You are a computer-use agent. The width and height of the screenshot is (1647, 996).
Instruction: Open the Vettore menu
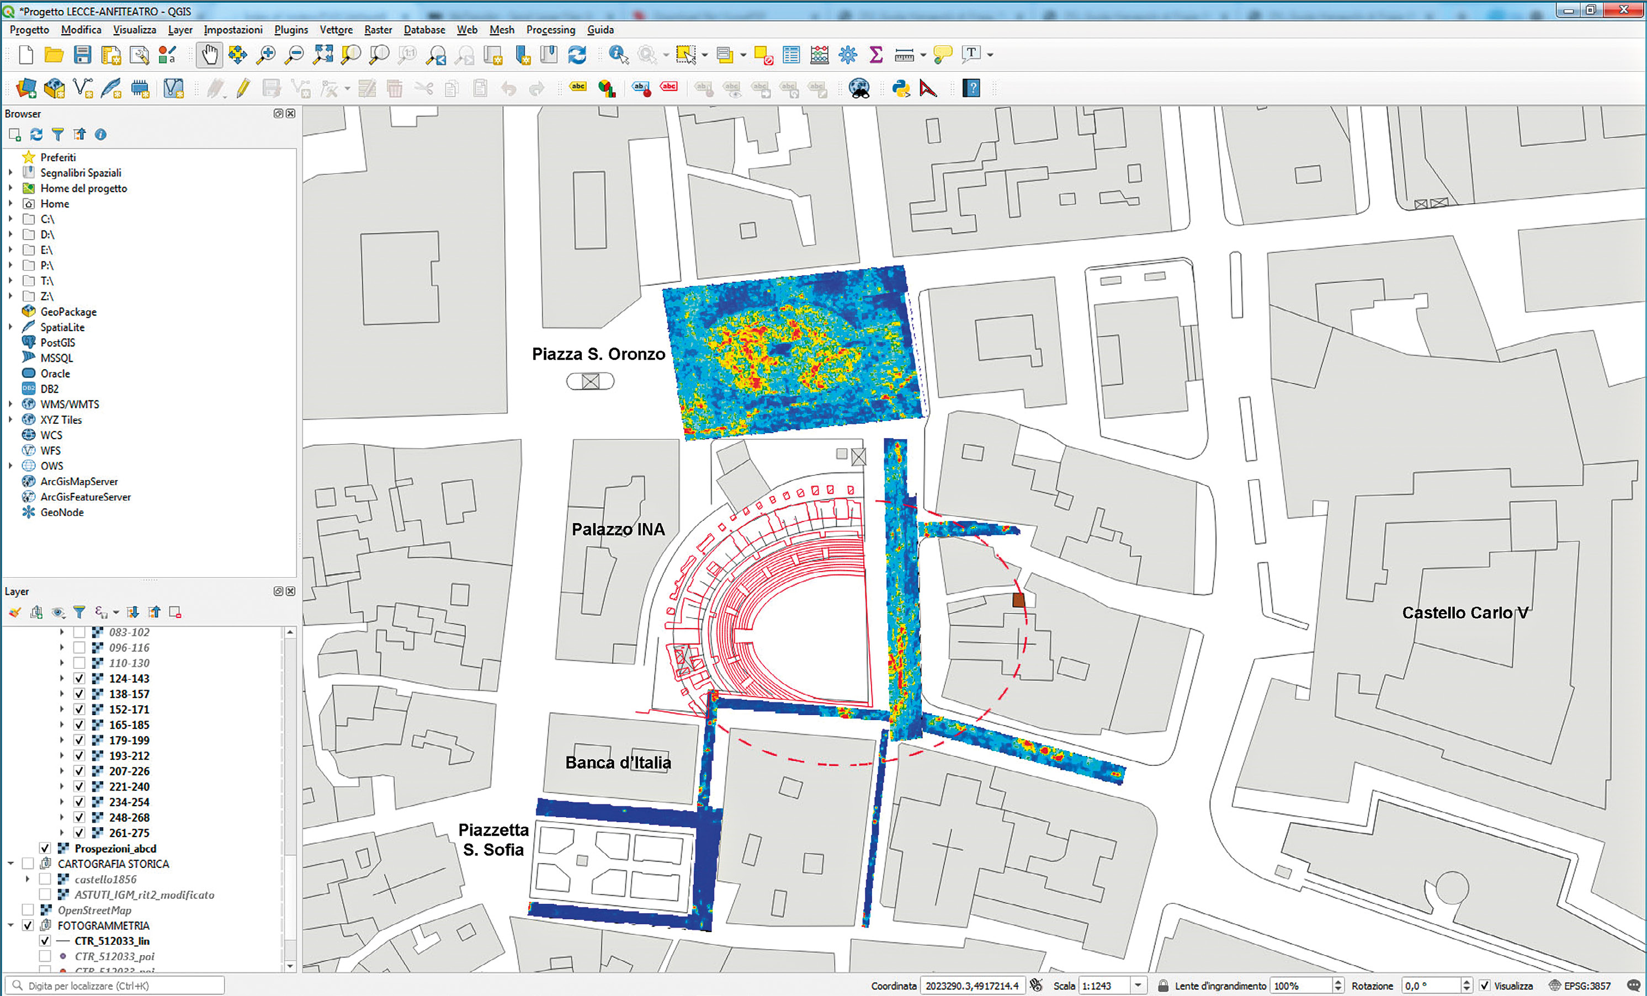[336, 29]
